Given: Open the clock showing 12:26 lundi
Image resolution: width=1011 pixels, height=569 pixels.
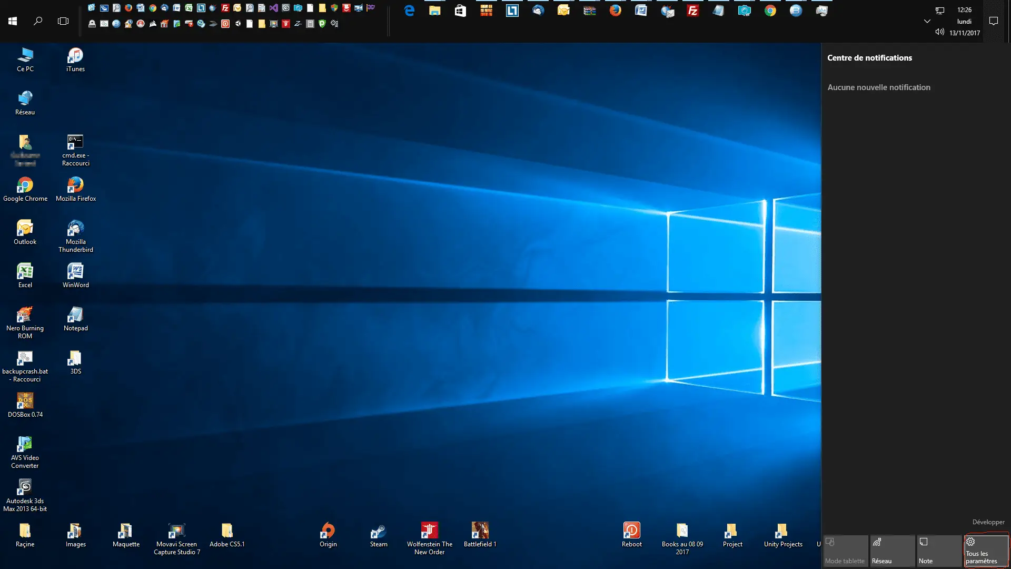Looking at the screenshot, I should 965,21.
